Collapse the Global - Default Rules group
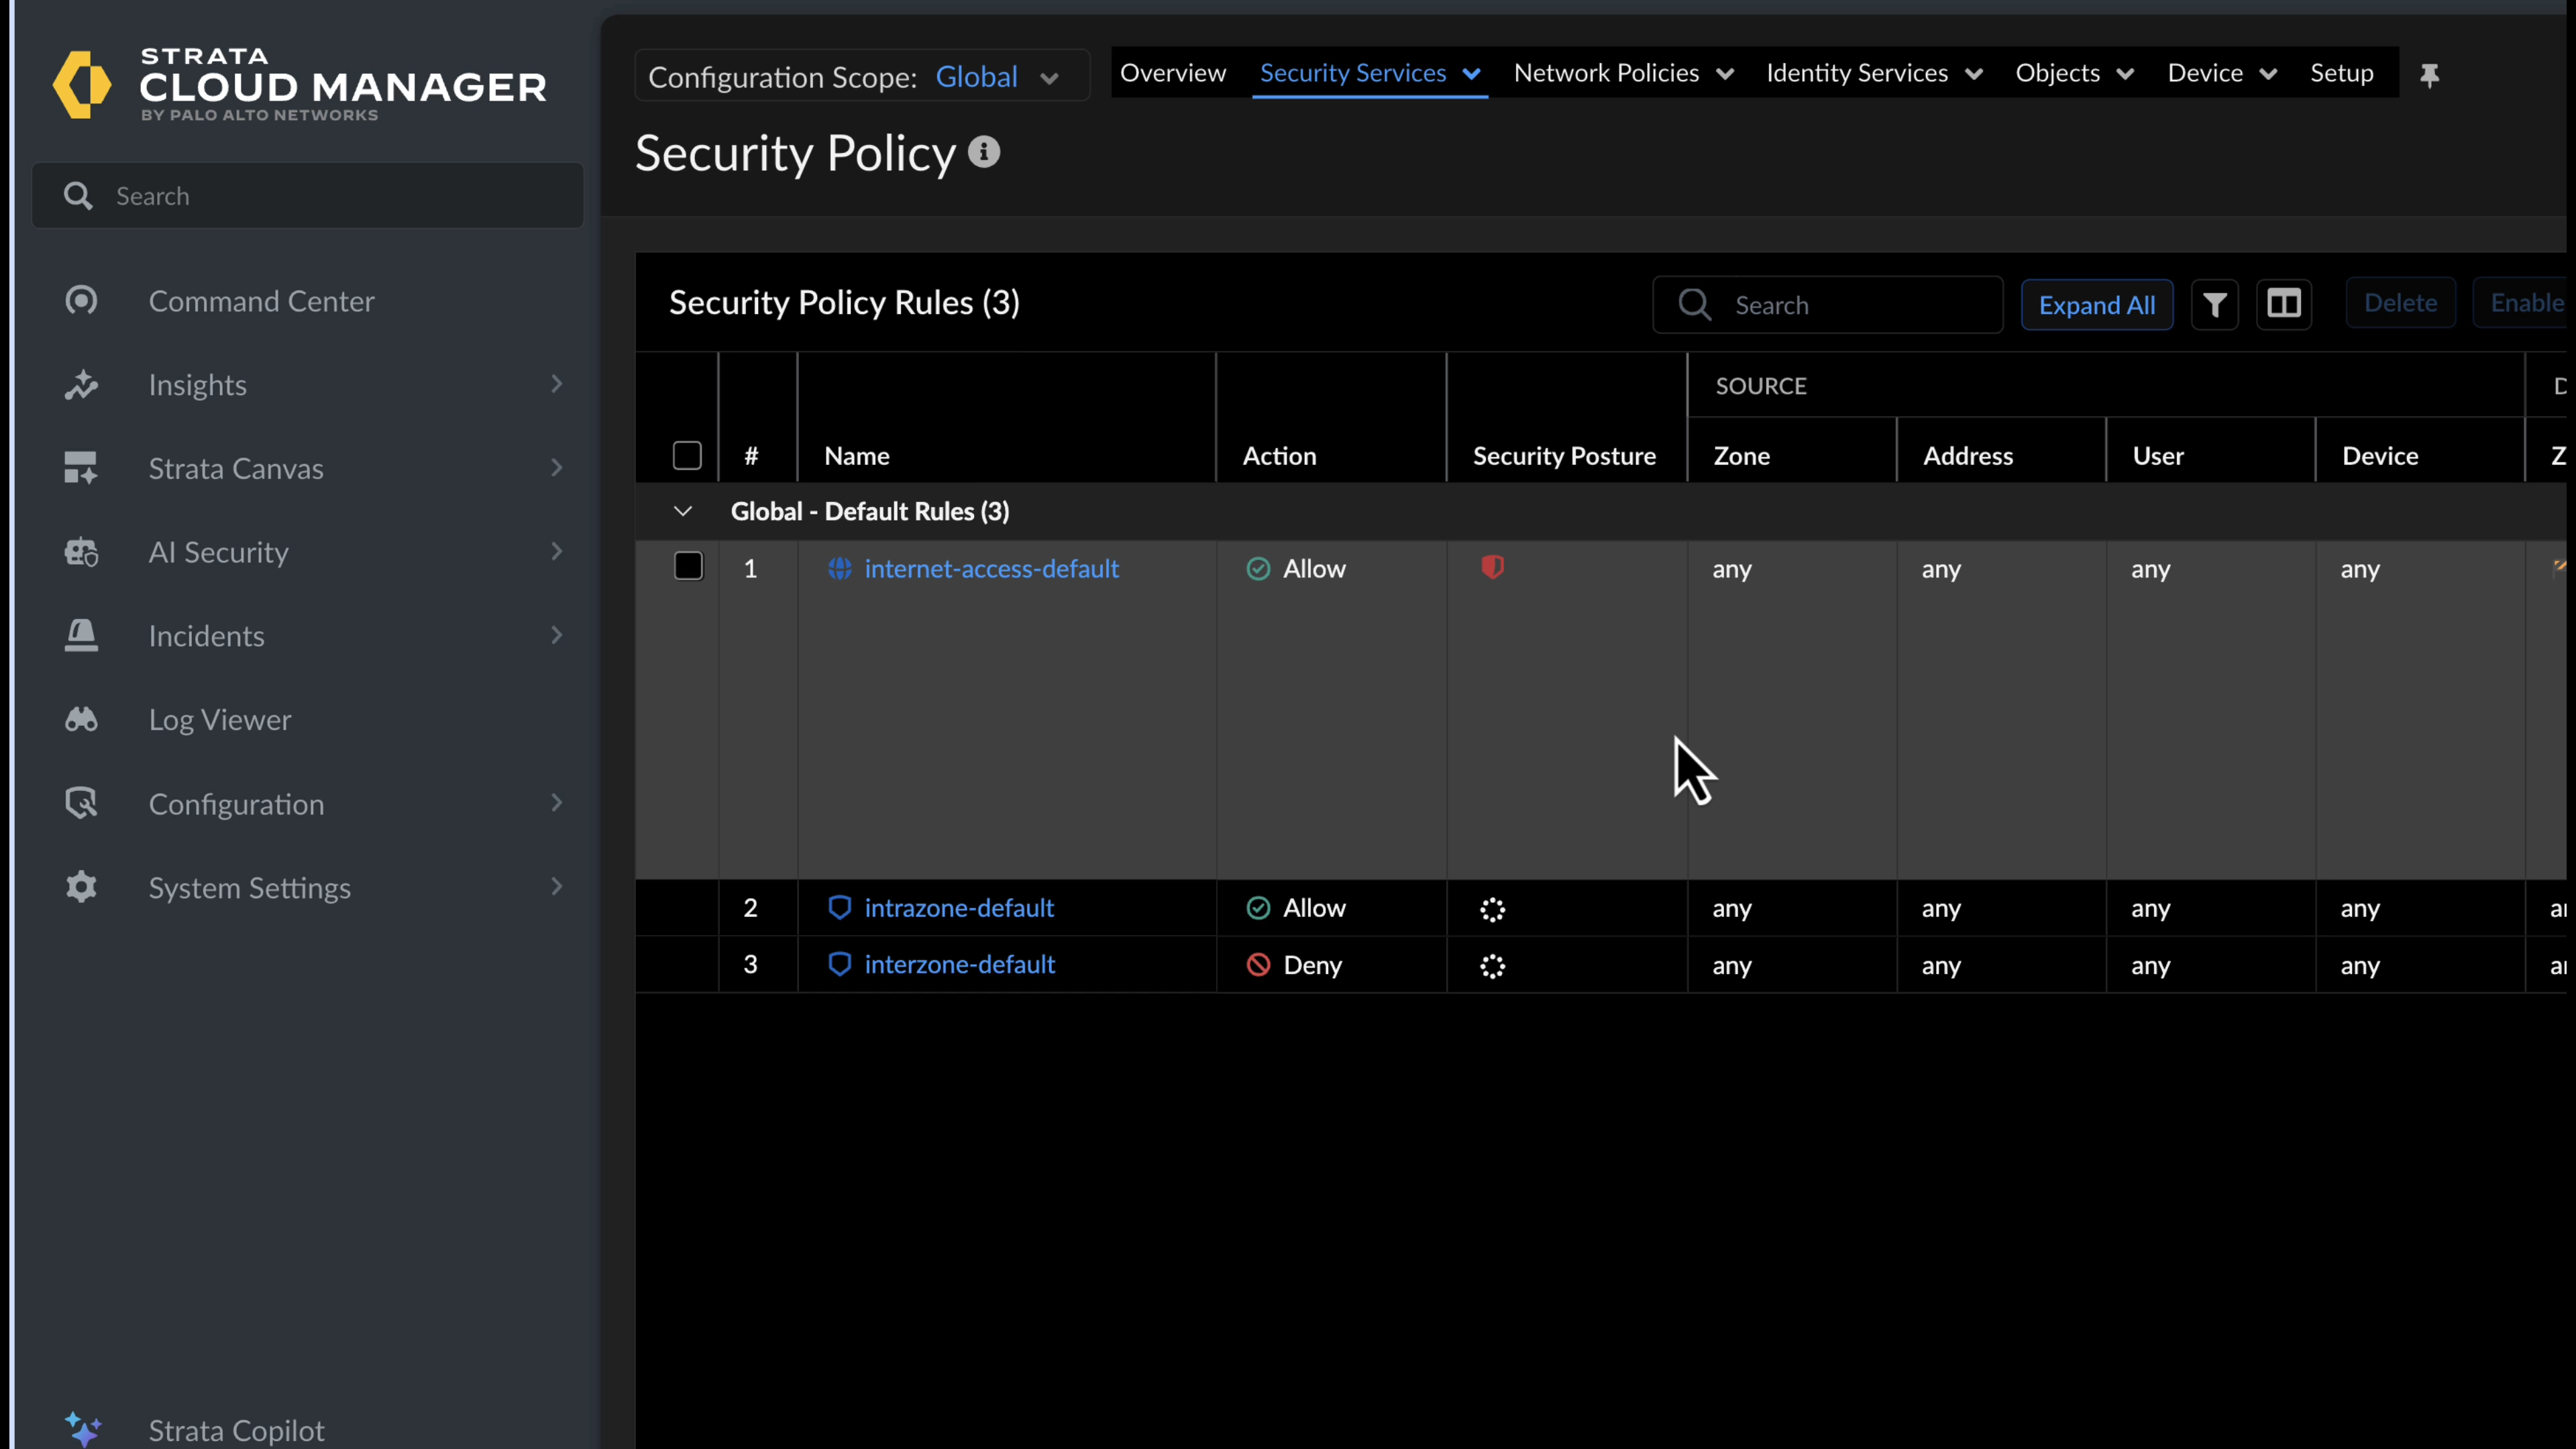This screenshot has width=2576, height=1449. [x=683, y=511]
